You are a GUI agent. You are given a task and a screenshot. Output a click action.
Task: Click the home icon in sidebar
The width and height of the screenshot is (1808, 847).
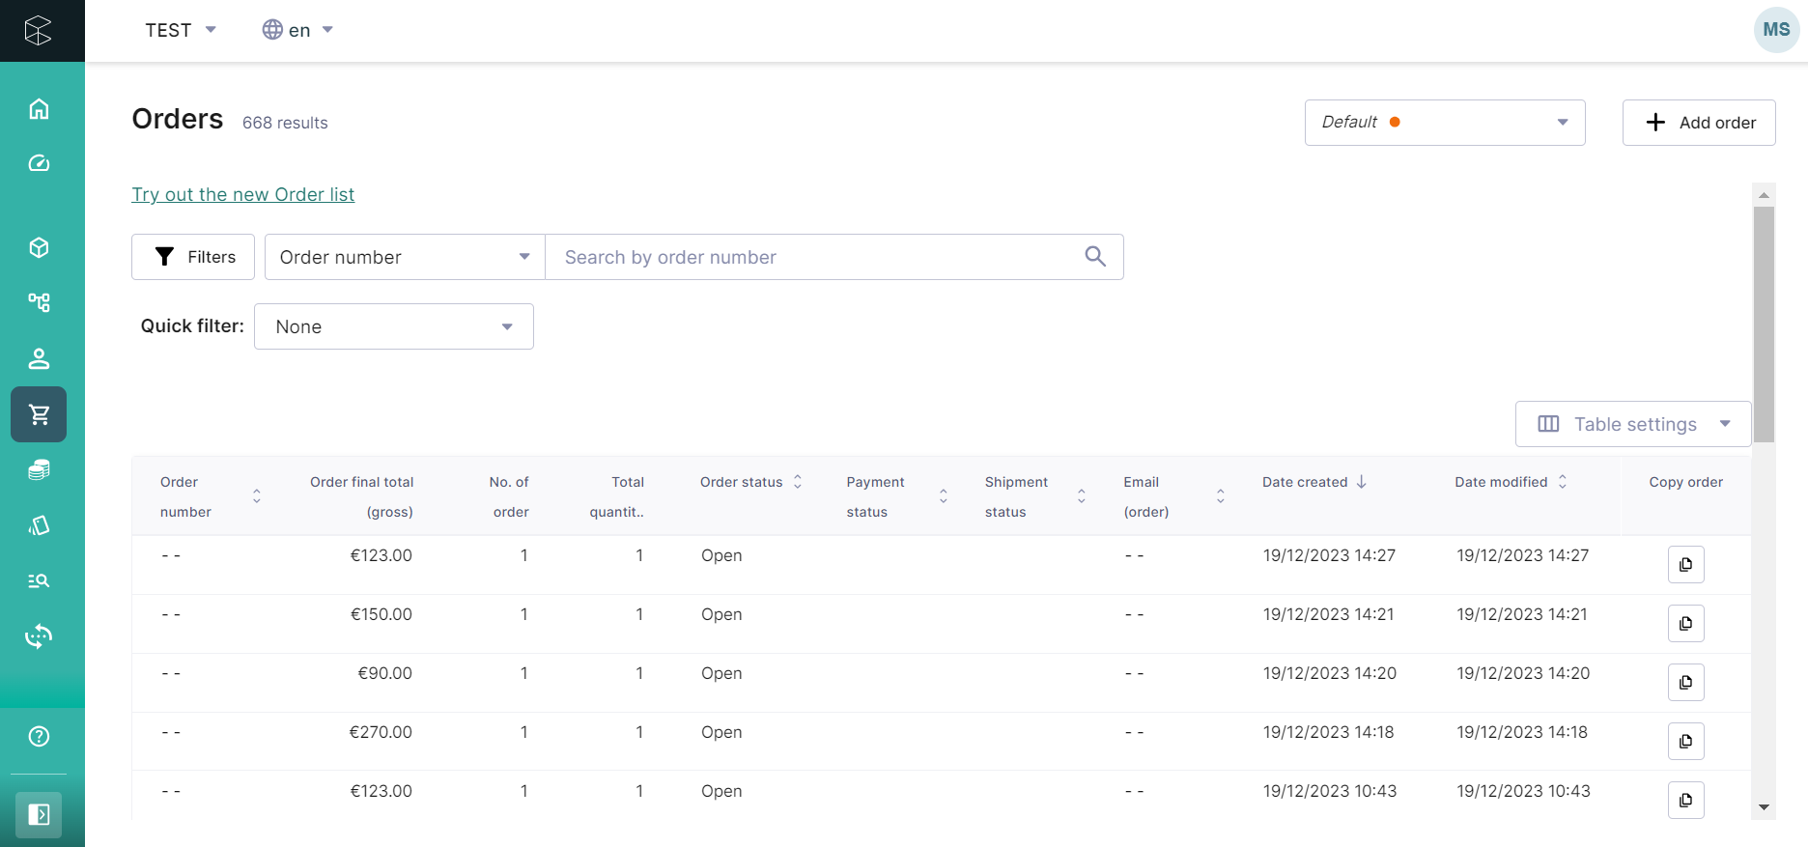(x=39, y=109)
